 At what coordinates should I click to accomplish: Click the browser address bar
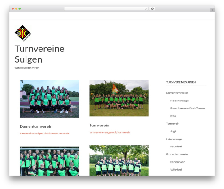click(106, 9)
